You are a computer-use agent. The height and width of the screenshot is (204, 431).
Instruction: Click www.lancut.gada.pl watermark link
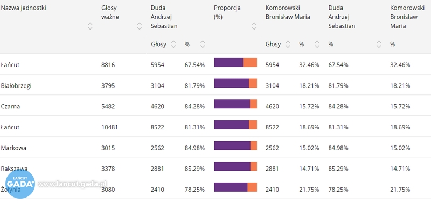point(72,184)
